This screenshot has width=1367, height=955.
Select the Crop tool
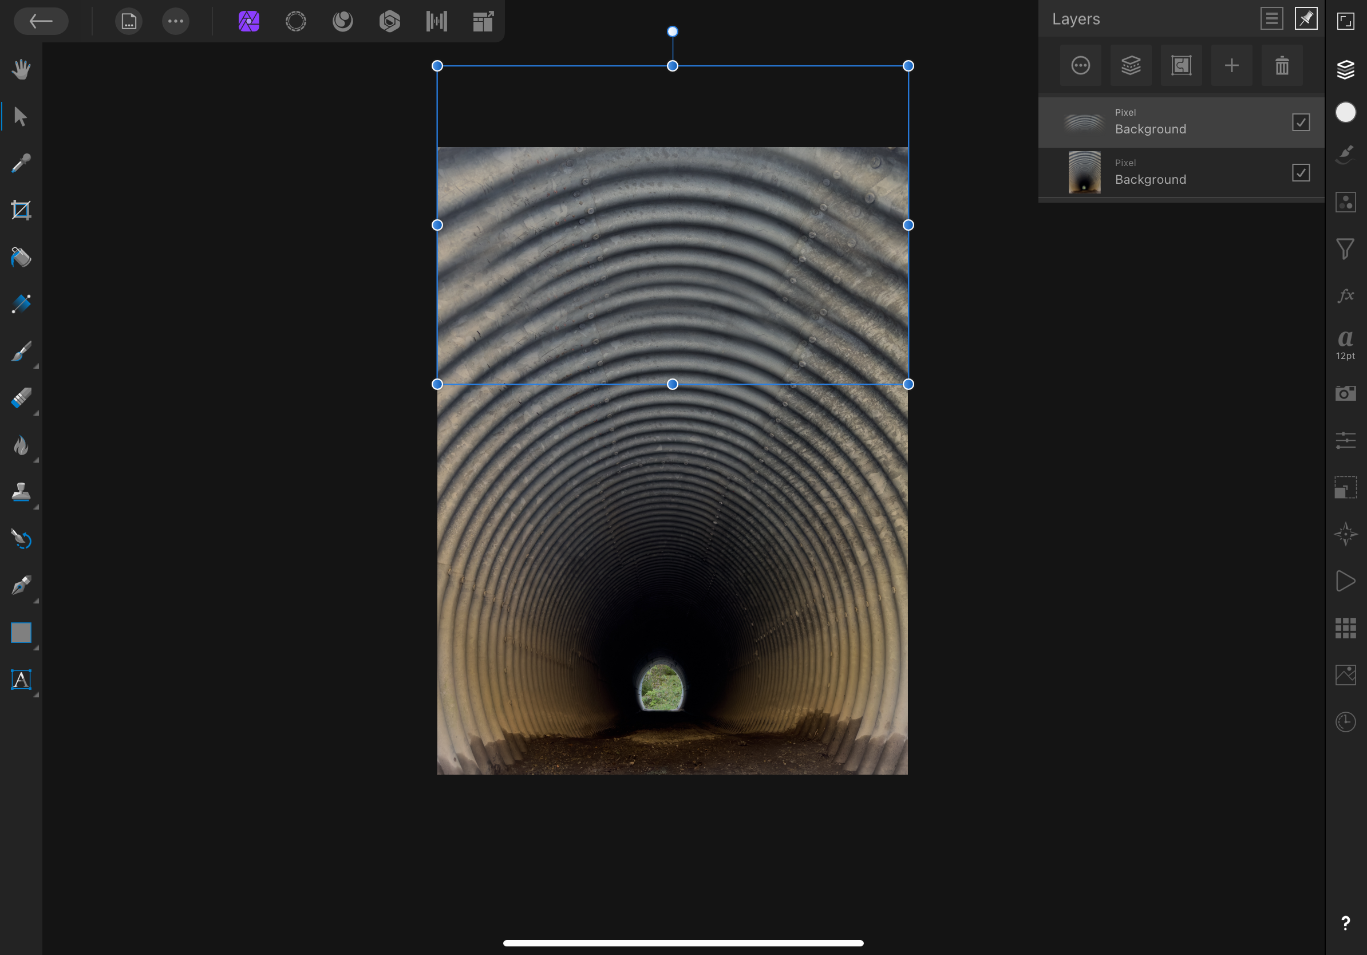21,210
